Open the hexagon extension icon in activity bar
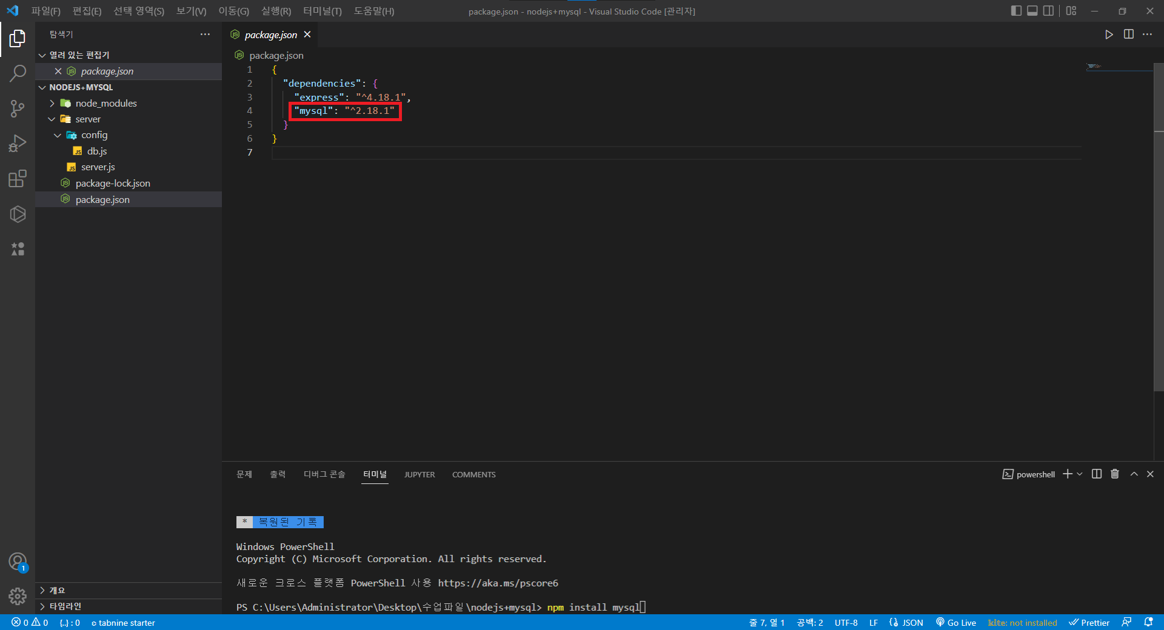Viewport: 1164px width, 630px height. pos(18,214)
